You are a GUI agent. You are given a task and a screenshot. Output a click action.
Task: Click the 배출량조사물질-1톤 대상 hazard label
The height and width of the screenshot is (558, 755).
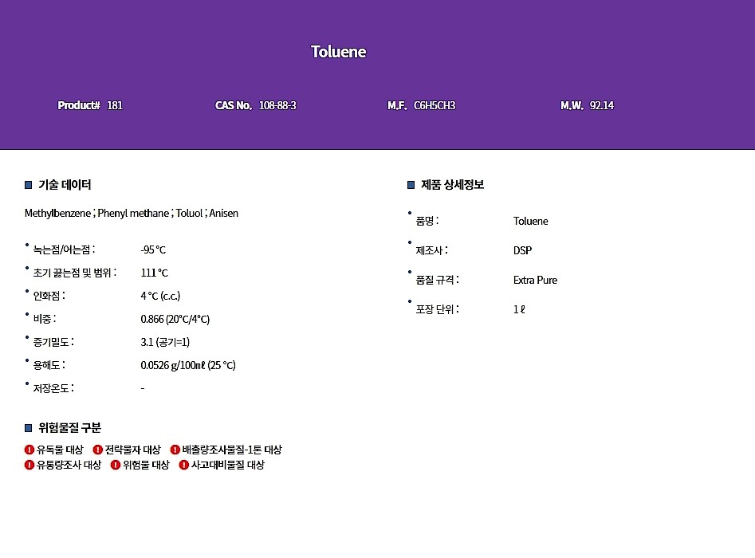(x=232, y=450)
